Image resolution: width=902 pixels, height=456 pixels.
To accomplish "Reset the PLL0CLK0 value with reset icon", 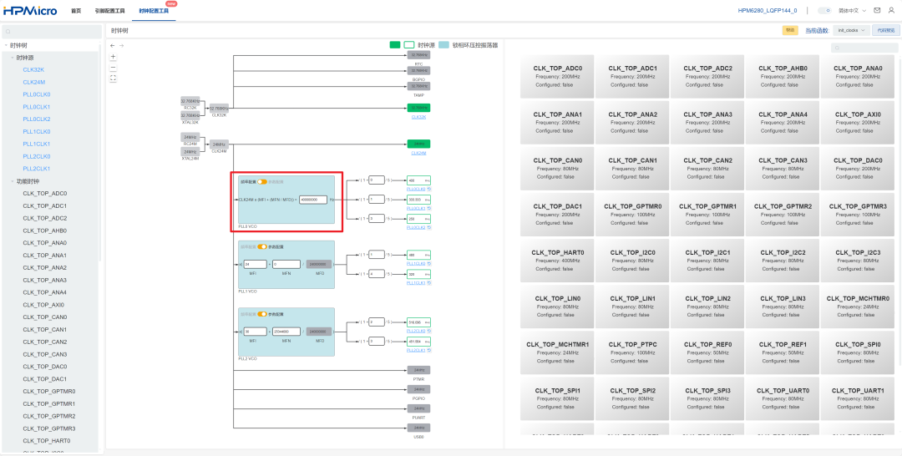I will pyautogui.click(x=429, y=190).
